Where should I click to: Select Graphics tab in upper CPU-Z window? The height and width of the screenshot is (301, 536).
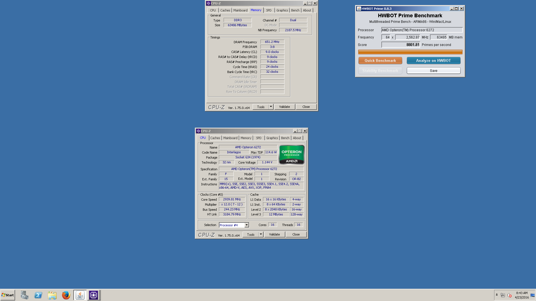click(x=282, y=10)
